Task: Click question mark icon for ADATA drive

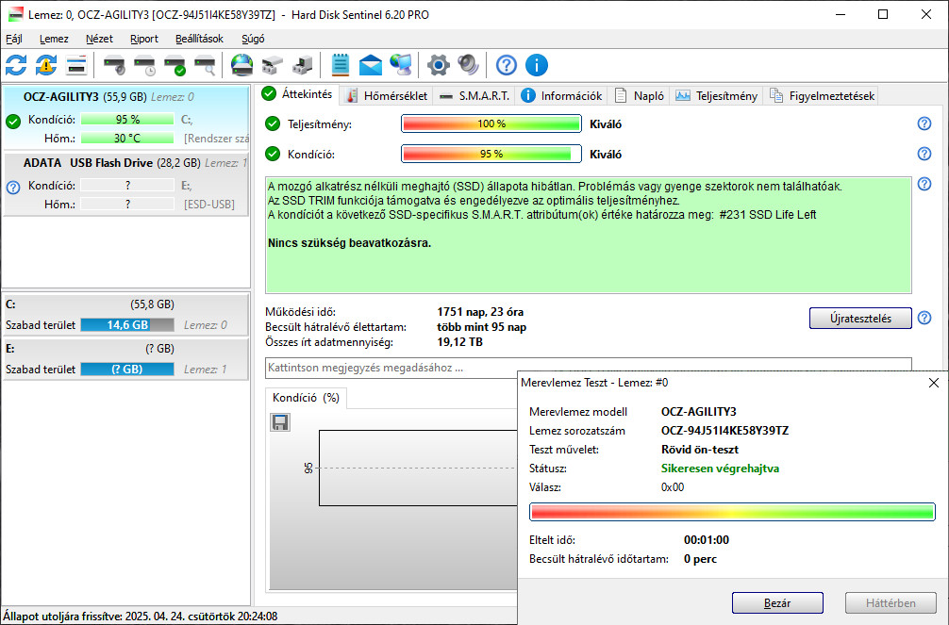Action: pos(12,188)
